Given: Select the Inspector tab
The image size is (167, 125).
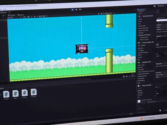Looking at the screenshot, I should 142,10.
